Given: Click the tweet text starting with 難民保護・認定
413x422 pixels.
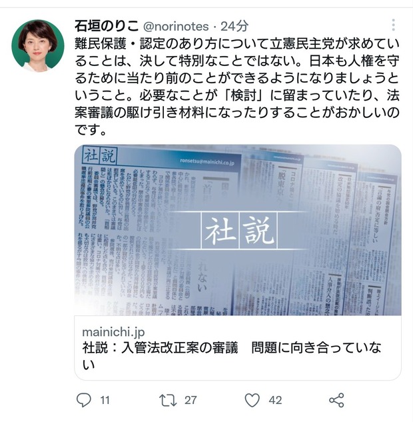Looking at the screenshot, I should [237, 87].
